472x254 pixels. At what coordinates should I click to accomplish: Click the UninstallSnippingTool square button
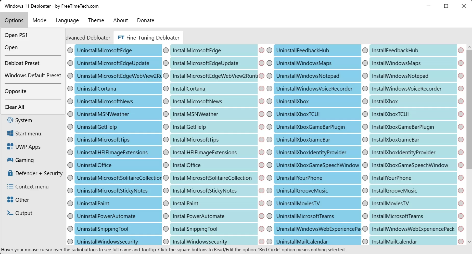(118, 229)
